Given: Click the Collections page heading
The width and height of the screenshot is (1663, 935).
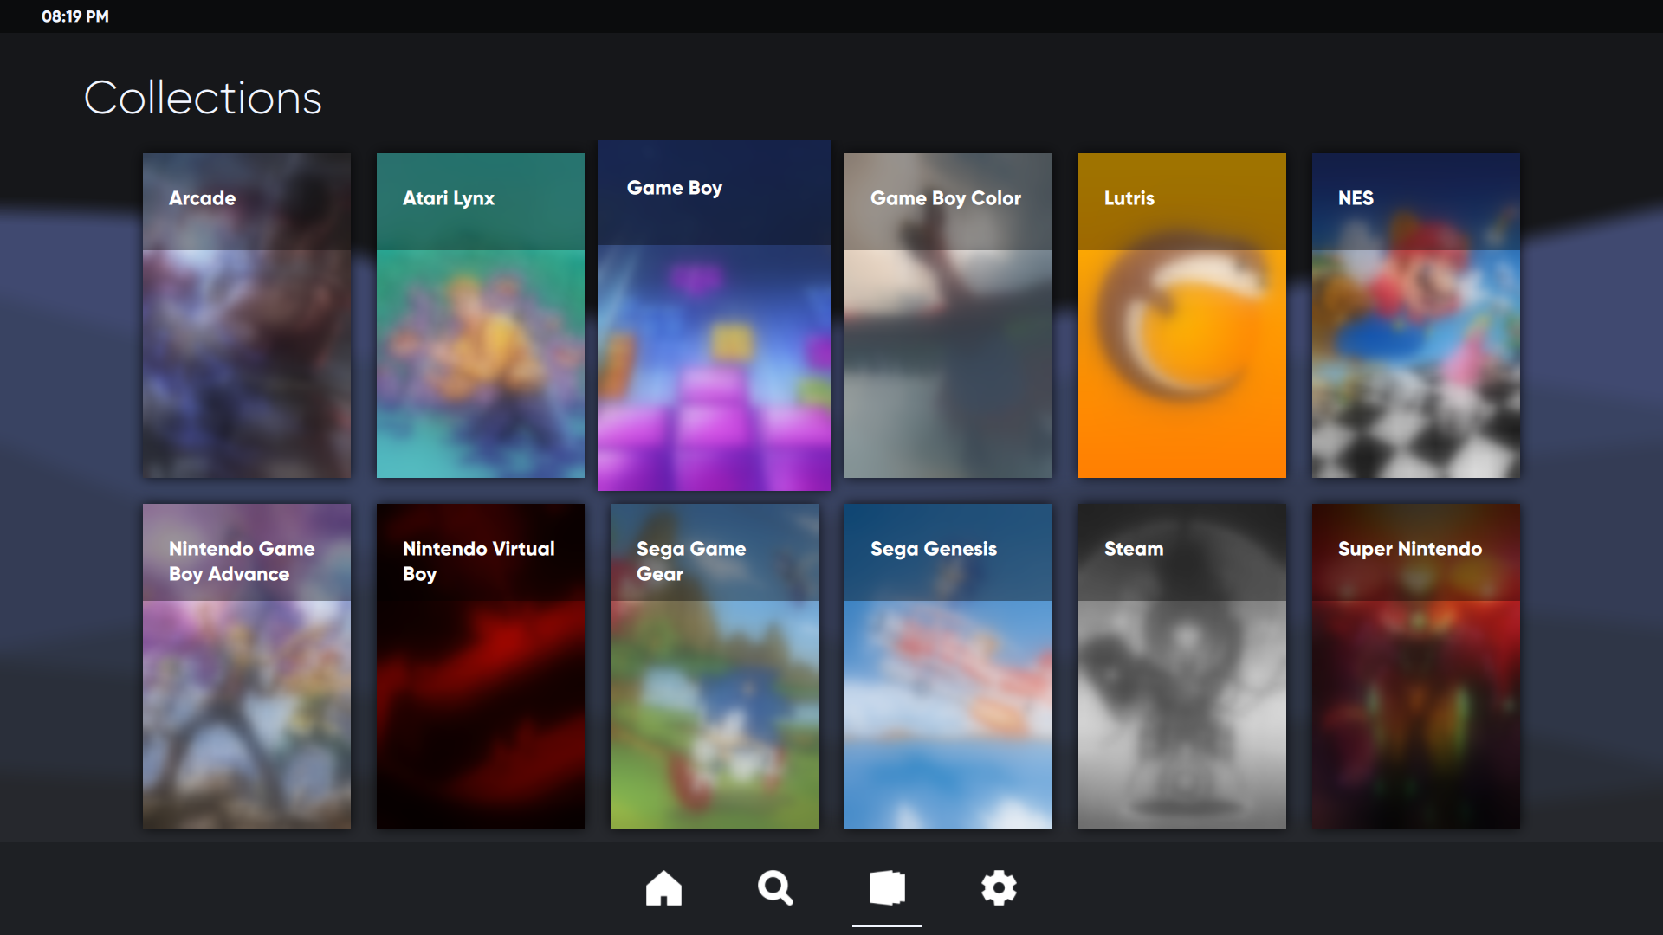Looking at the screenshot, I should [x=203, y=98].
